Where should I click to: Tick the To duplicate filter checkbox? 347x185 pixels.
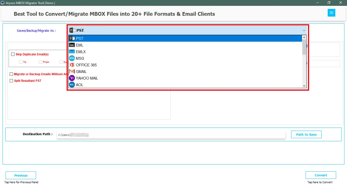coord(21,62)
